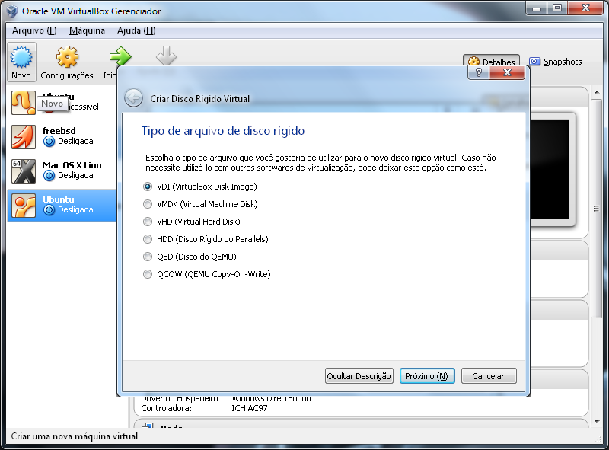The image size is (609, 450).
Task: Click the details pane scrollbar thumb
Action: pyautogui.click(x=596, y=209)
